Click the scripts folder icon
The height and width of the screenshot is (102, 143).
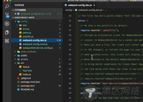[18, 59]
